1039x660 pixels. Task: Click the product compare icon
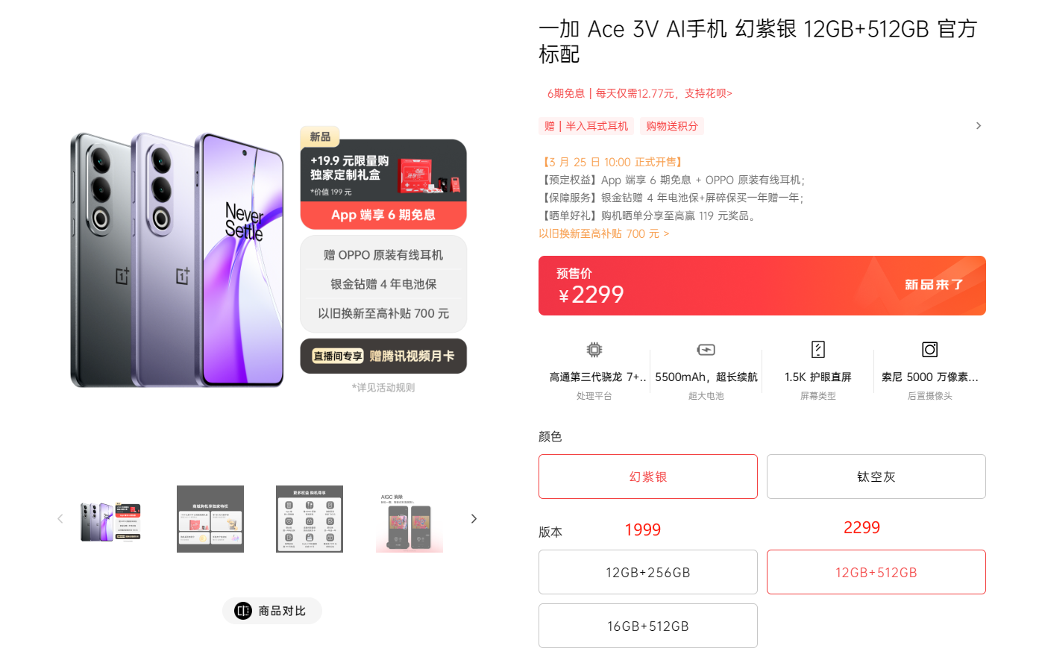click(243, 611)
